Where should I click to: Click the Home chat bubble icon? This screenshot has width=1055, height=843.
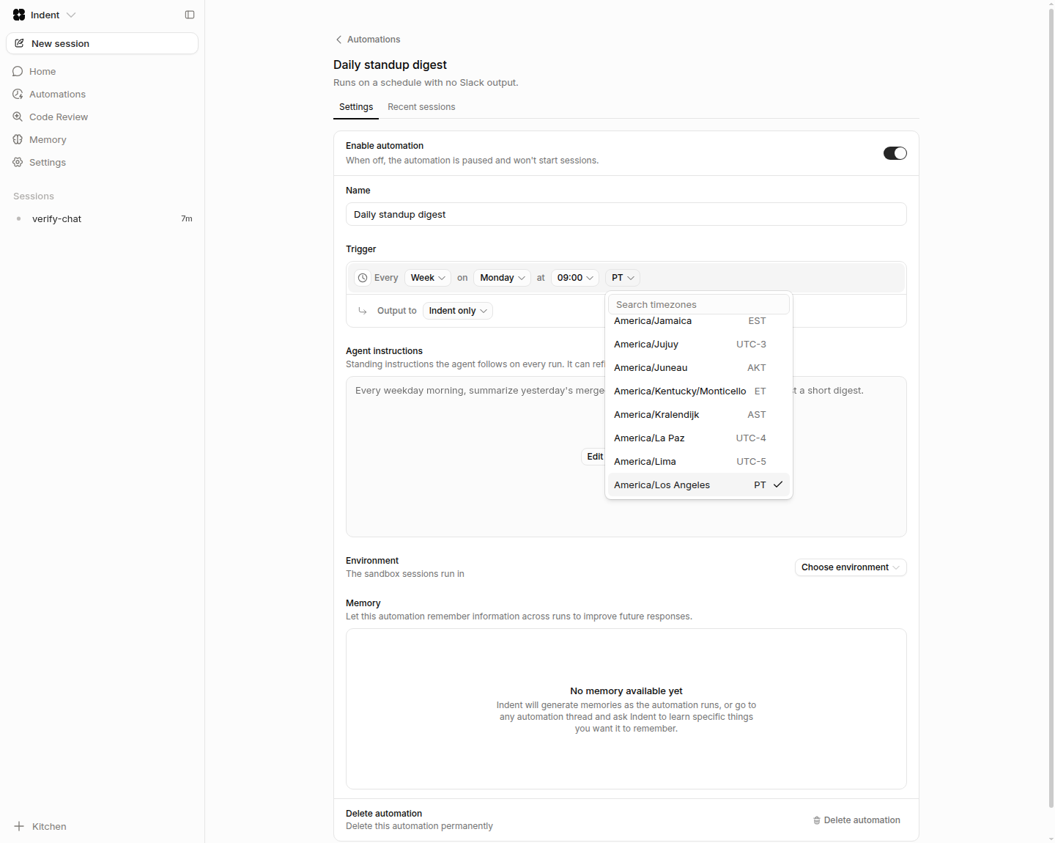click(18, 71)
